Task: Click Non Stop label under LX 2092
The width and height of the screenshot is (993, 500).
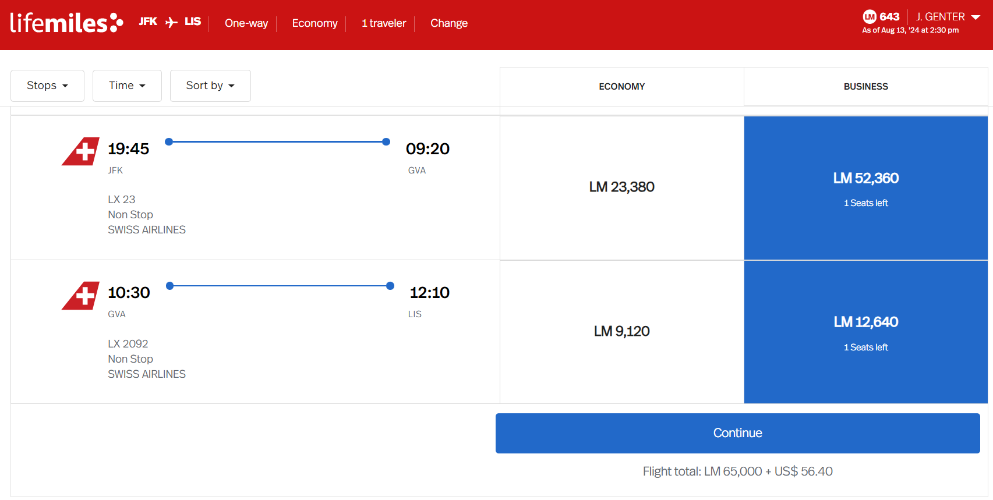Action: click(130, 359)
